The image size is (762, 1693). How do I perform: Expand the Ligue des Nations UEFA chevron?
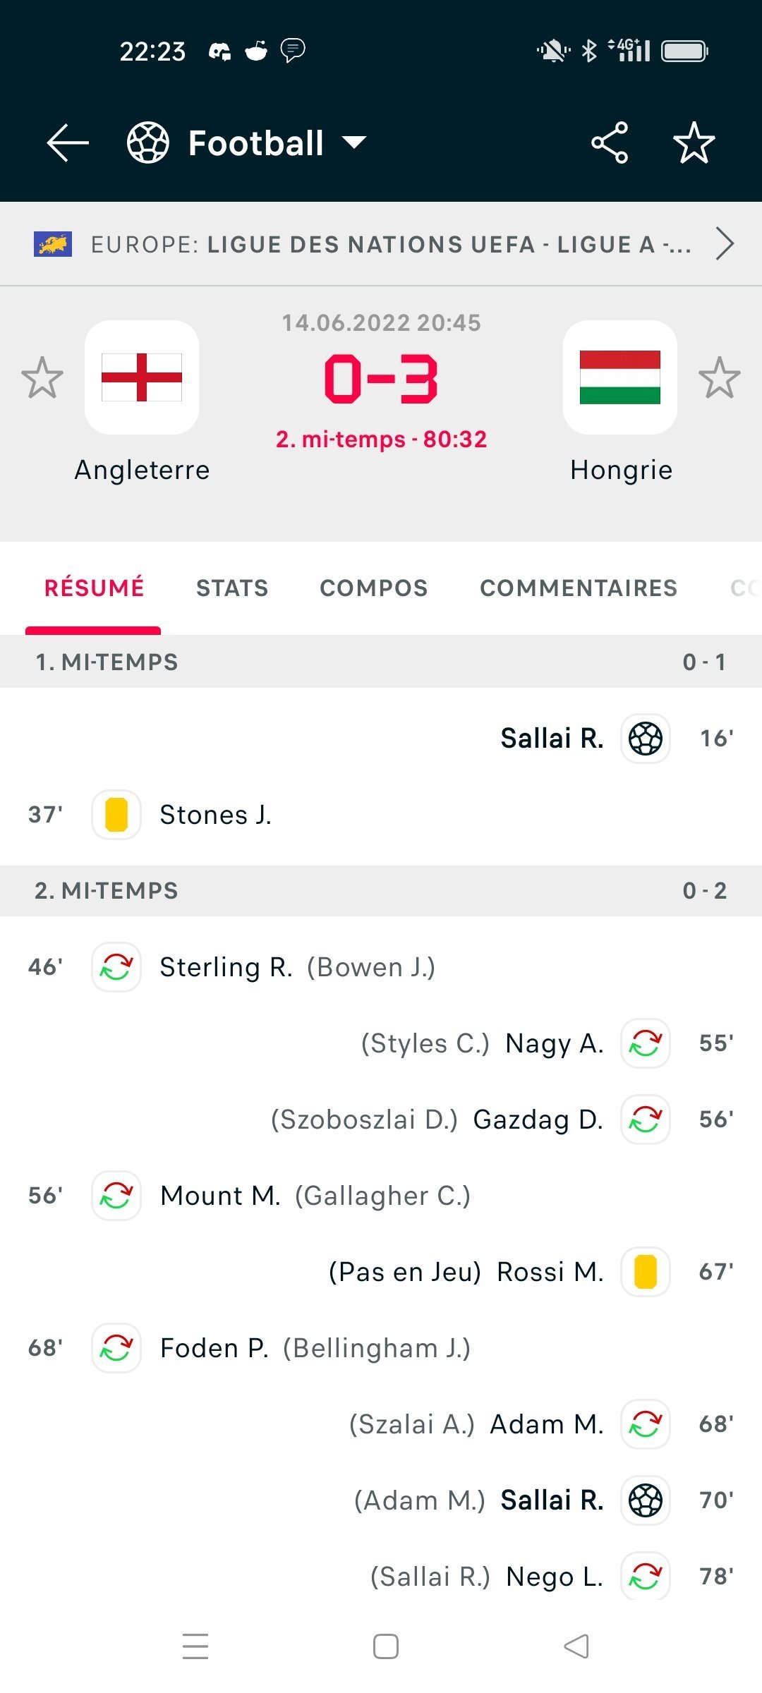pyautogui.click(x=725, y=244)
